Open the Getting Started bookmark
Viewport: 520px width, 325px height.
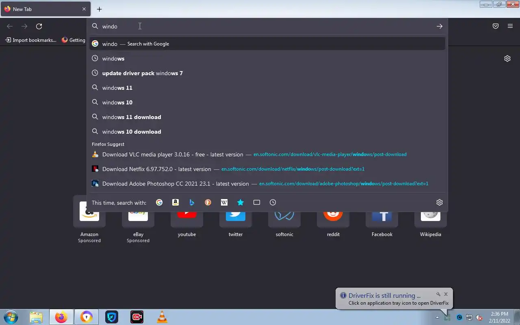tap(74, 40)
